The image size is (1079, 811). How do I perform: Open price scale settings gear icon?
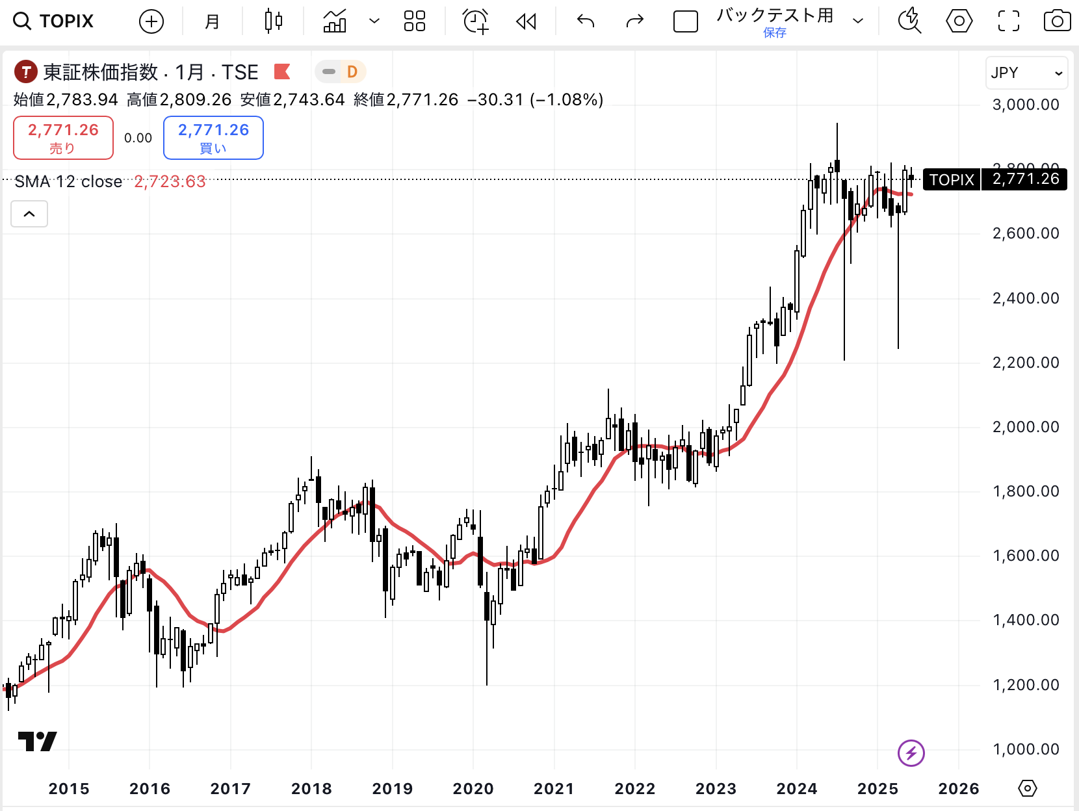click(1027, 788)
